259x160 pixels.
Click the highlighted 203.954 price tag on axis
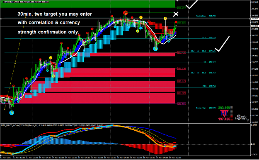click(x=255, y=19)
